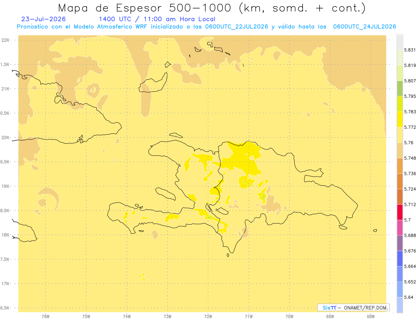Viewport: 416px width, 321px height.
Task: Pick the bright yellow swatch between 5.772 and 5.783
Action: pyautogui.click(x=400, y=119)
